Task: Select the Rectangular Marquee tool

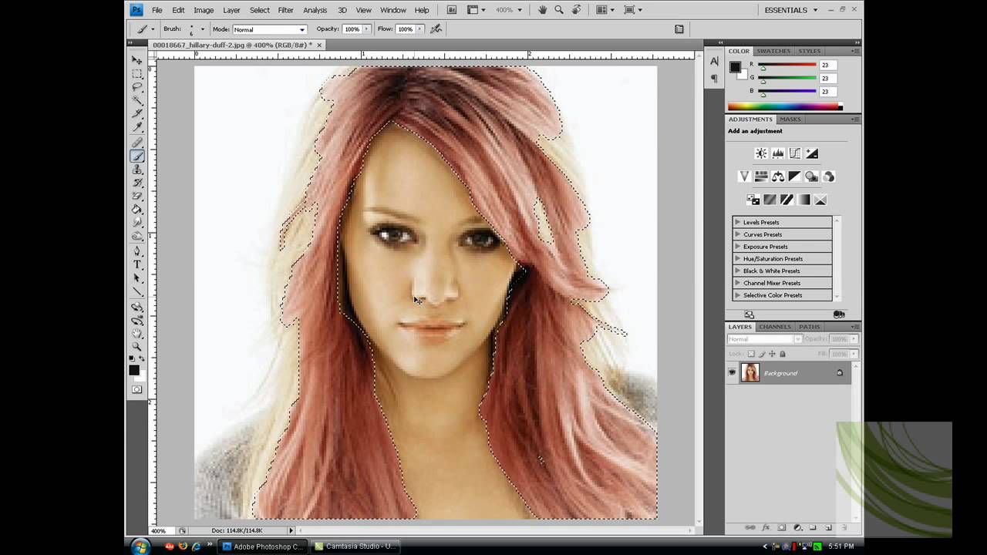Action: point(137,73)
